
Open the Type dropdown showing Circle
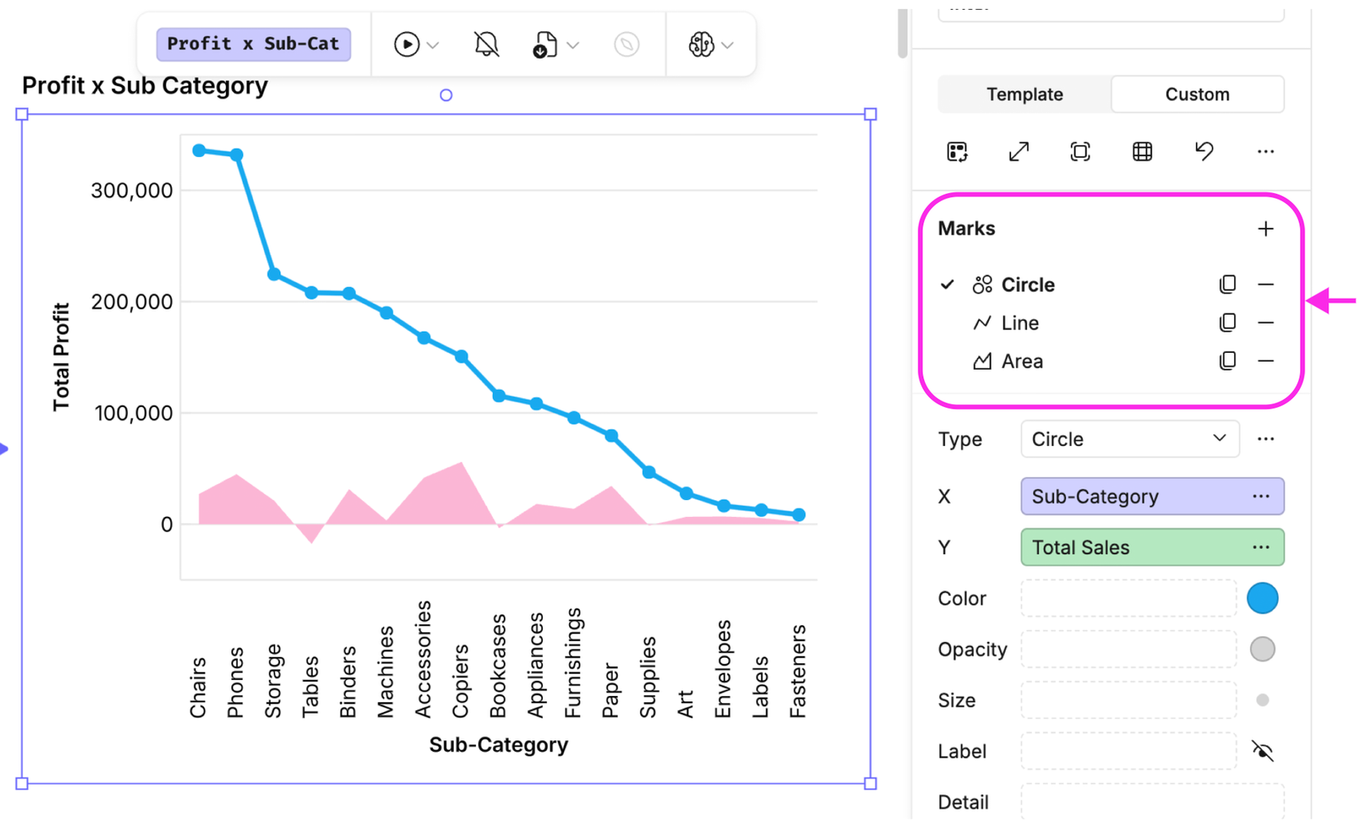(x=1130, y=439)
